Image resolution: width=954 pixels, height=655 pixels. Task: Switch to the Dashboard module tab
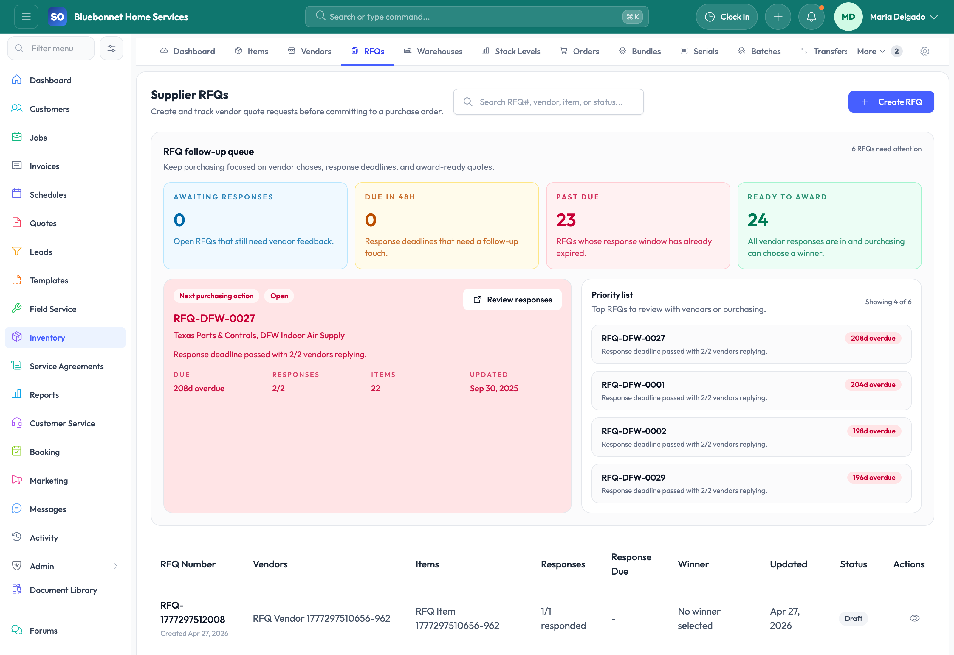(x=187, y=51)
